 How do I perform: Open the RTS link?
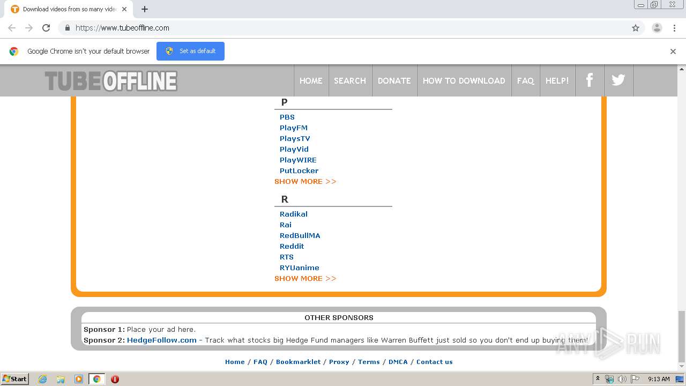[287, 257]
